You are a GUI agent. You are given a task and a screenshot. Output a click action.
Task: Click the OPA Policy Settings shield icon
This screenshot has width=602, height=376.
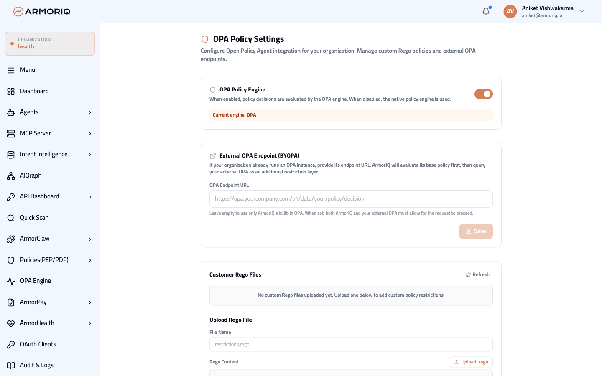click(205, 39)
